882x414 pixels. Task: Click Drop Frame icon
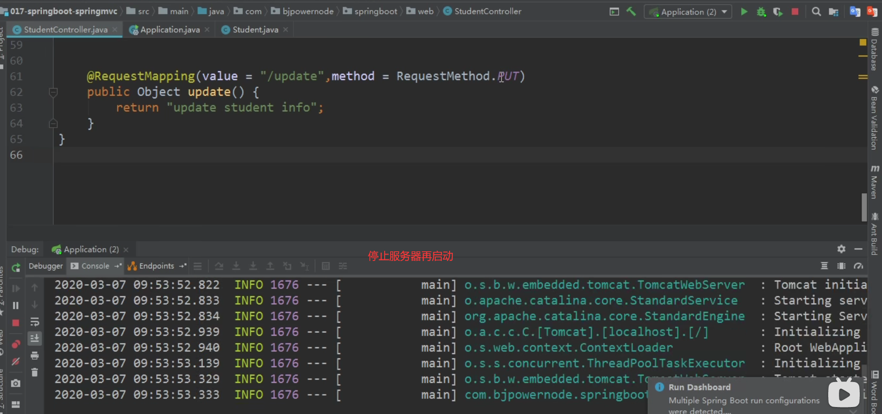287,266
